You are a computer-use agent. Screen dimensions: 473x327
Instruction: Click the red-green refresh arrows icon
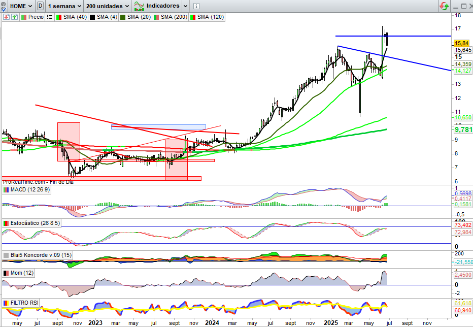pos(444,6)
